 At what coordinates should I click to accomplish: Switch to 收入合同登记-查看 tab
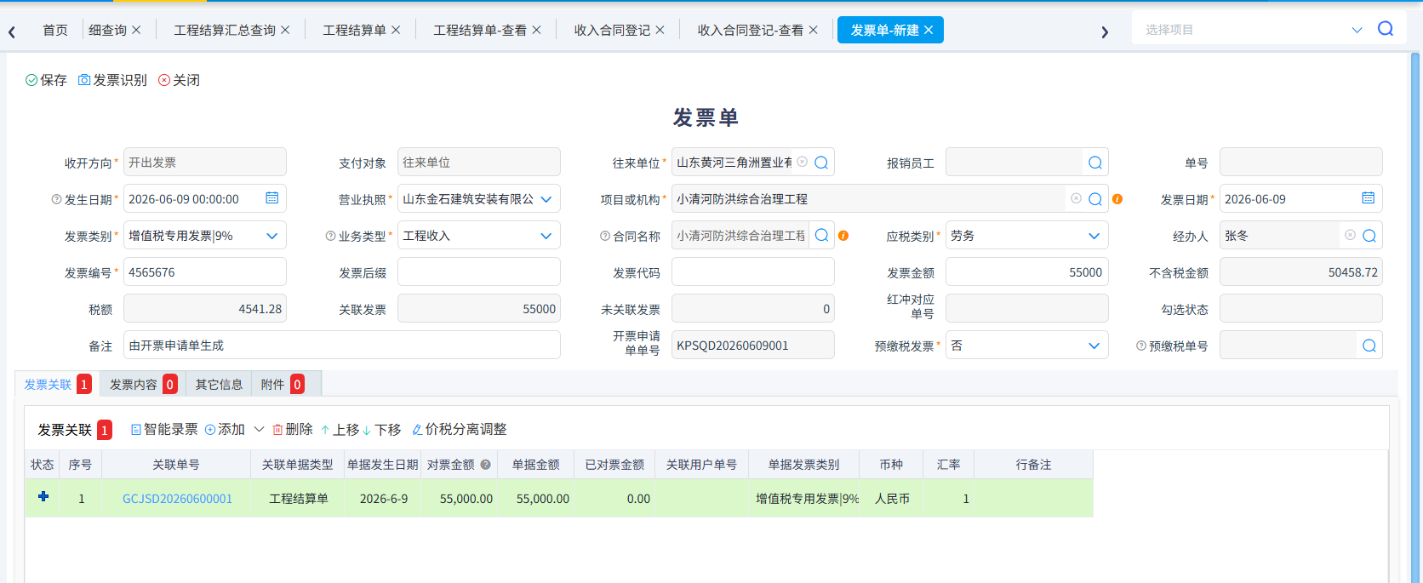[x=750, y=30]
